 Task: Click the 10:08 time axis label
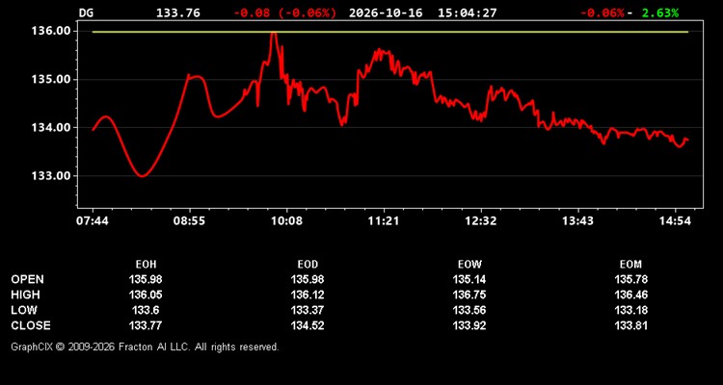point(286,221)
